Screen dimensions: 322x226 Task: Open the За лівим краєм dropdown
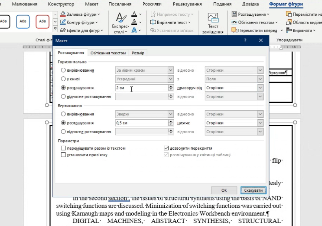click(145, 70)
